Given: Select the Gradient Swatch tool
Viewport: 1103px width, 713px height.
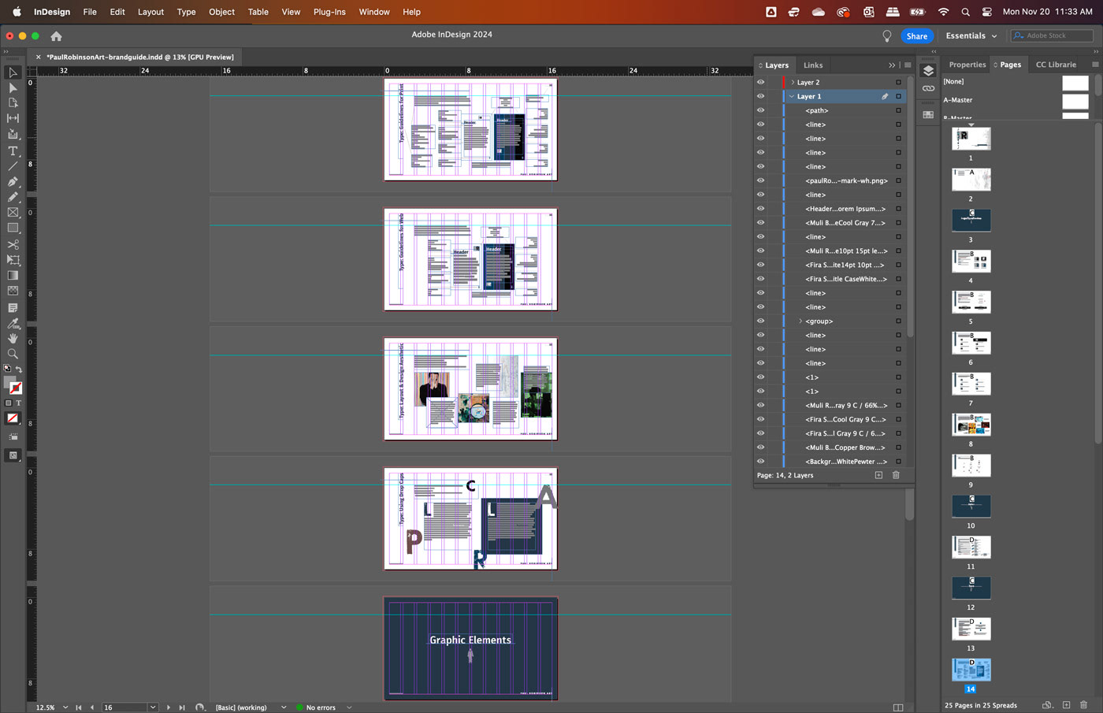Looking at the screenshot, I should [13, 276].
